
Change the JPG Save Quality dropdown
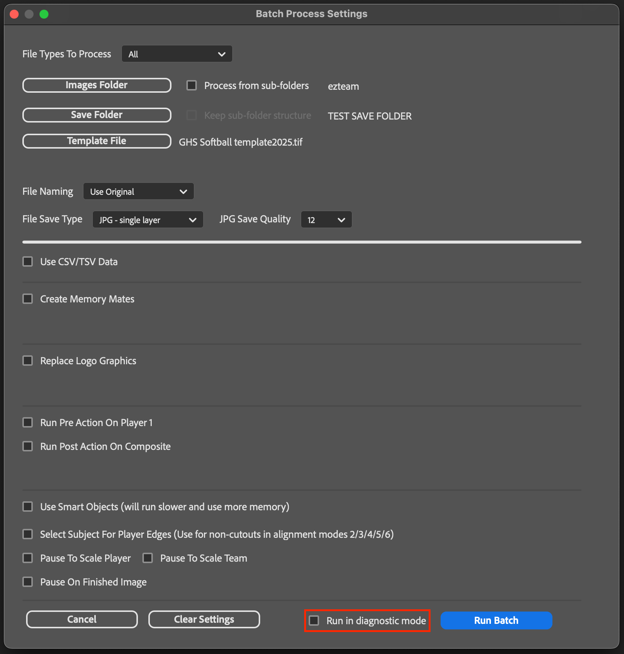tap(326, 220)
